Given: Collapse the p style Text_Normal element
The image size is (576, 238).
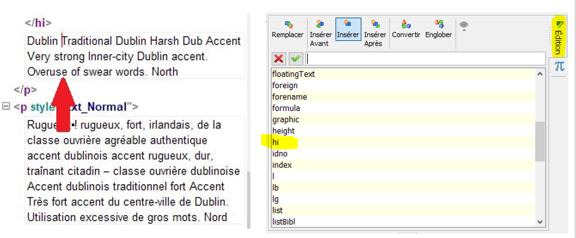Looking at the screenshot, I should coord(5,107).
